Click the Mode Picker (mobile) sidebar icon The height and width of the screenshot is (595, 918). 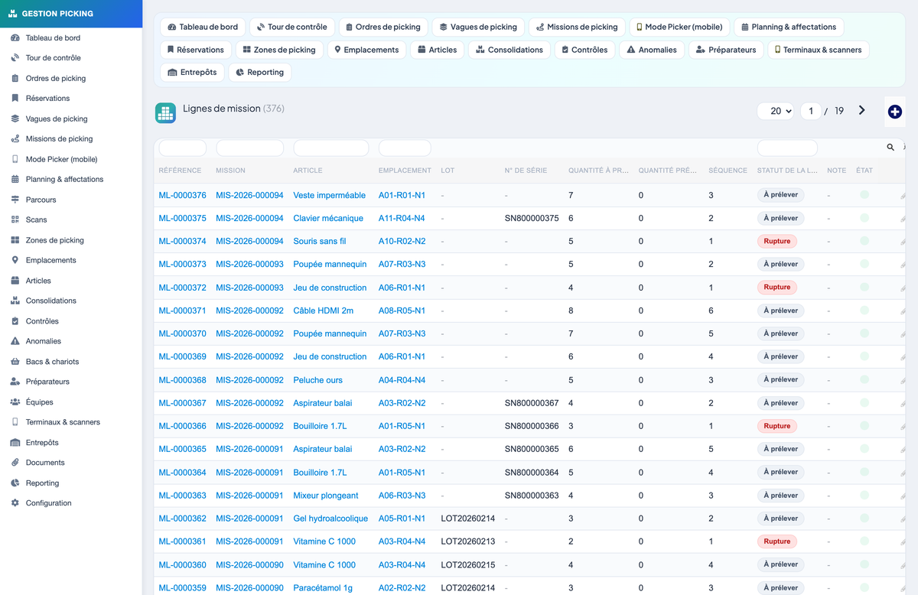(x=15, y=159)
